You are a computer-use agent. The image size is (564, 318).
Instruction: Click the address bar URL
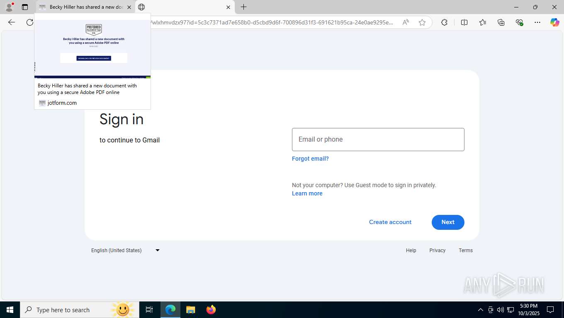(x=272, y=22)
